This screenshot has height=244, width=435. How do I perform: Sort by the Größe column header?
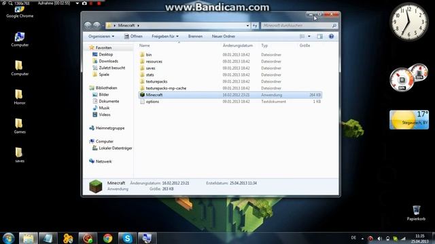[x=304, y=45]
